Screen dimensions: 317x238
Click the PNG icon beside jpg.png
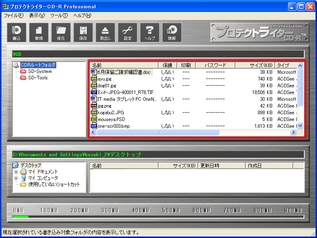pos(94,106)
